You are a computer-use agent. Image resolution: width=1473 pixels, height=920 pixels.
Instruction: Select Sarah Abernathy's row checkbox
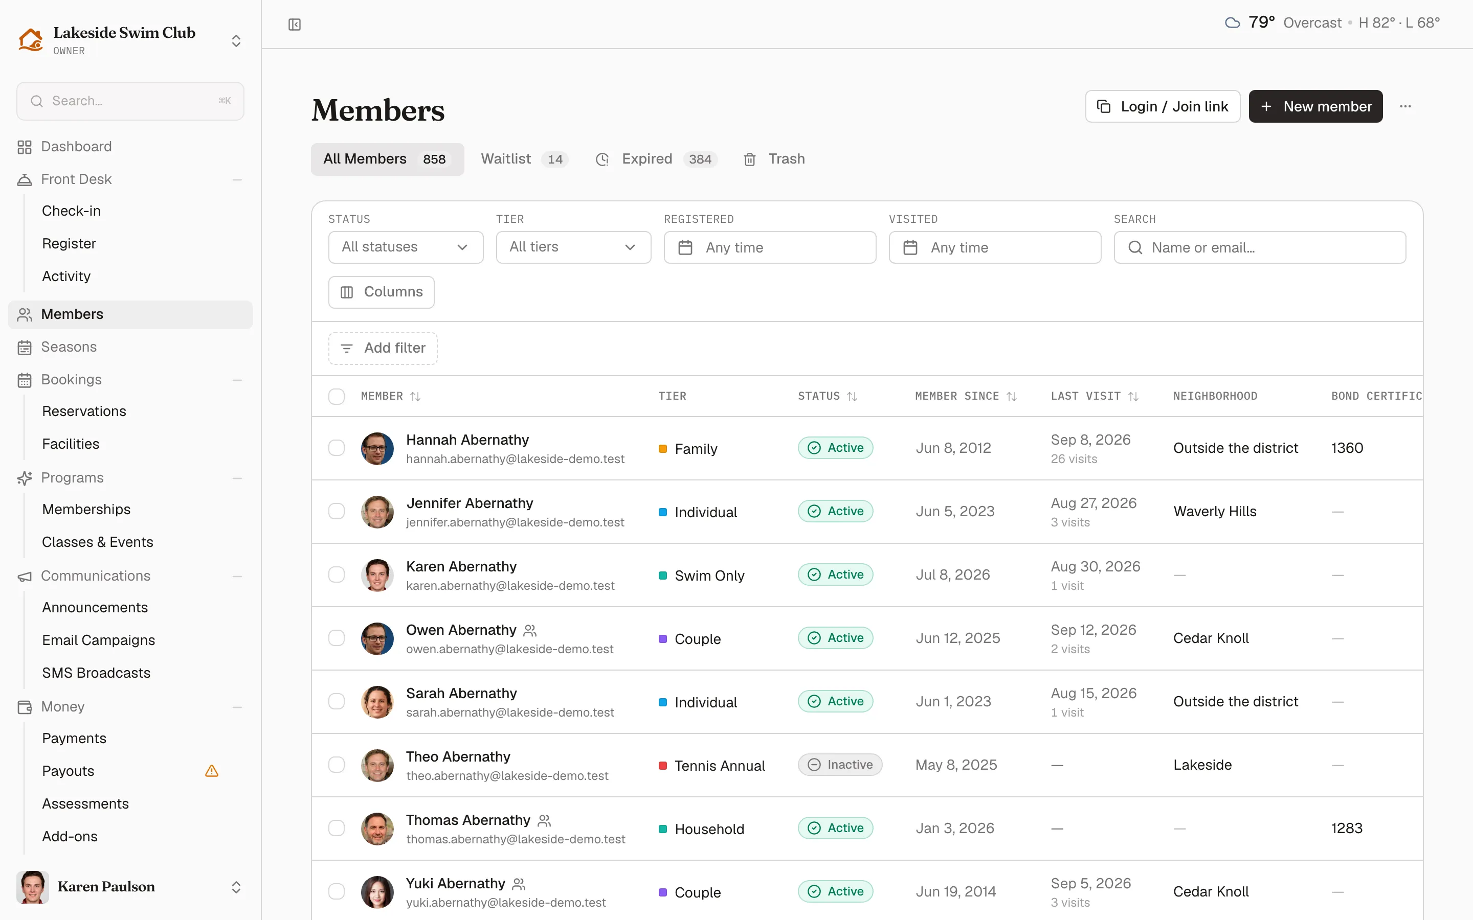pyautogui.click(x=337, y=701)
